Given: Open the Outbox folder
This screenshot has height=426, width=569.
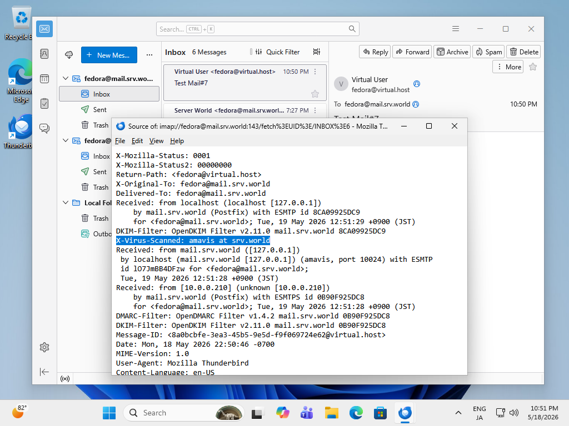Looking at the screenshot, I should (97, 234).
